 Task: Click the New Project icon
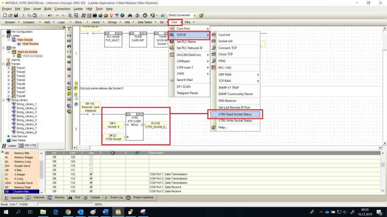click(5, 15)
